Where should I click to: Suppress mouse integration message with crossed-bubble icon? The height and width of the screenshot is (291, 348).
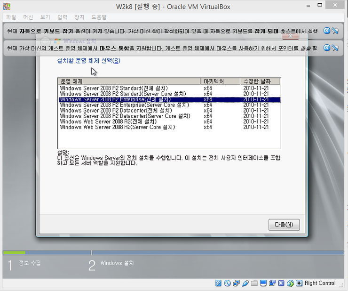335,48
